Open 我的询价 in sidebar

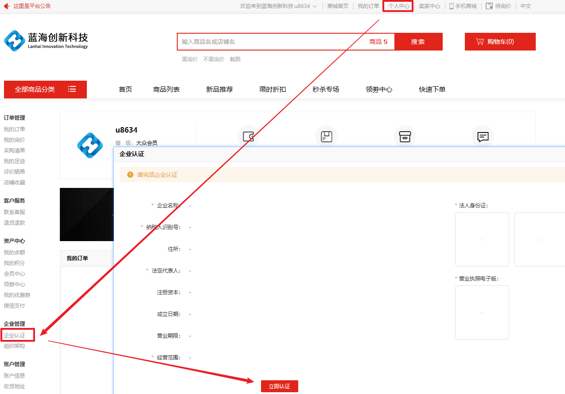pyautogui.click(x=15, y=140)
